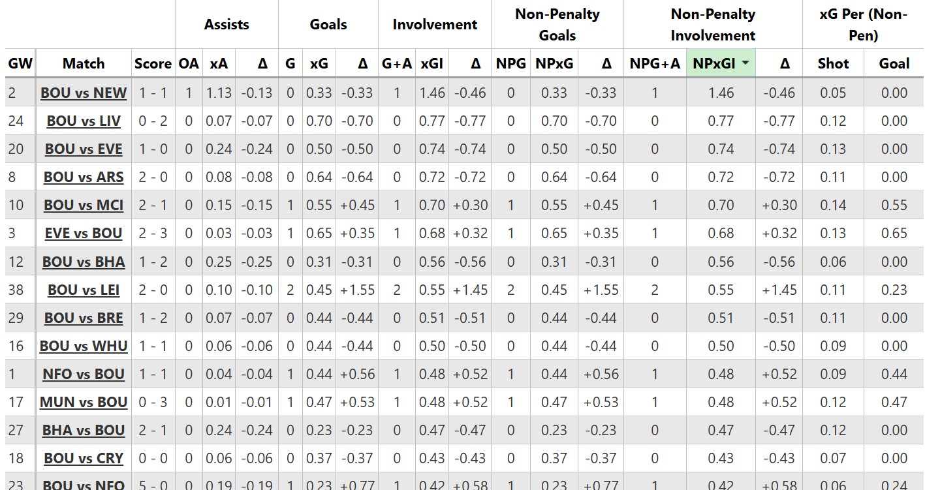Sort by the xGI column header

pos(432,63)
